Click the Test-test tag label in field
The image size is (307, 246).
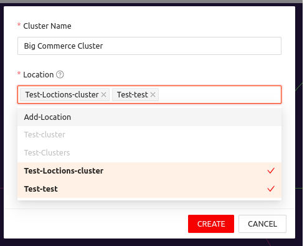tap(133, 95)
